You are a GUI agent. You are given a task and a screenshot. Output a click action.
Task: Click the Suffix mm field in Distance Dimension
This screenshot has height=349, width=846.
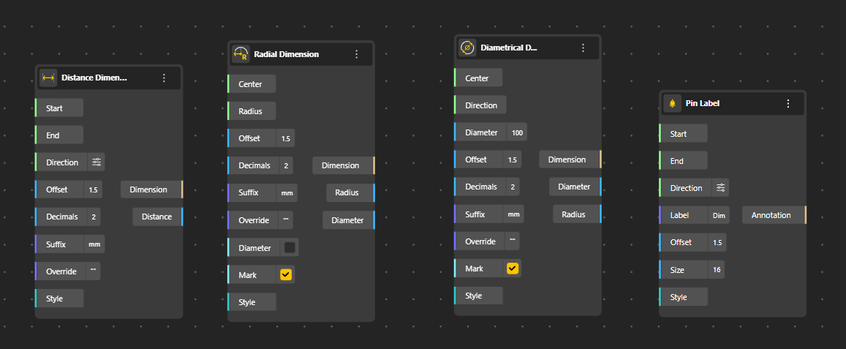coord(94,244)
